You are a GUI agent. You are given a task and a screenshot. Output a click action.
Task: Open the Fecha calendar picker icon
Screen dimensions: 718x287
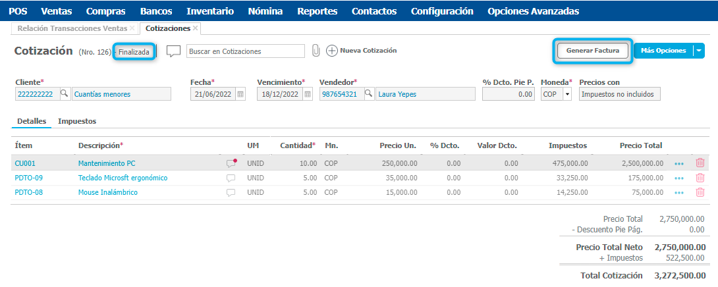(240, 94)
